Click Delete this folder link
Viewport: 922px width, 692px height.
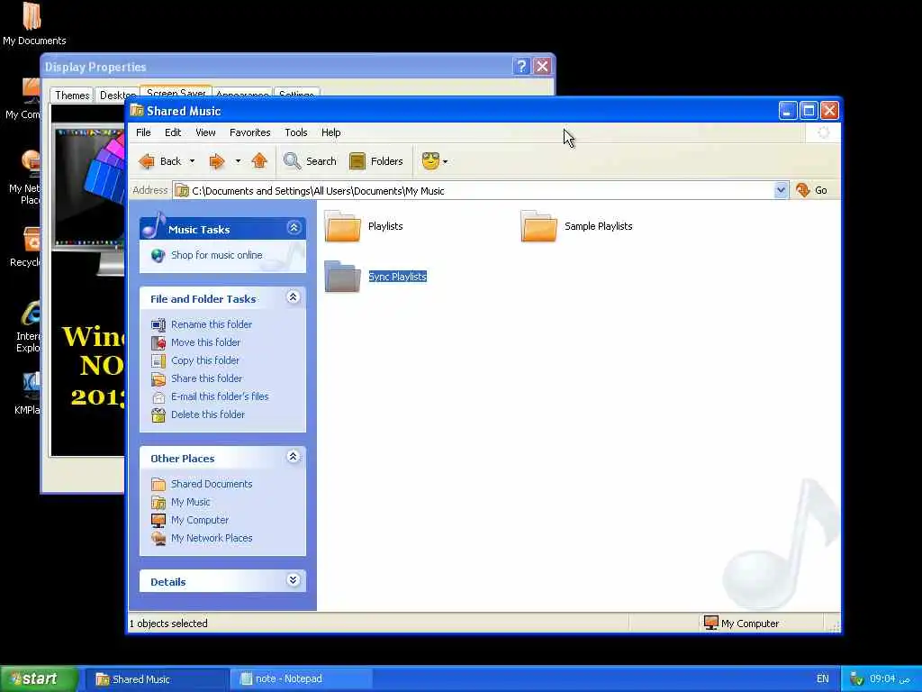(x=208, y=414)
